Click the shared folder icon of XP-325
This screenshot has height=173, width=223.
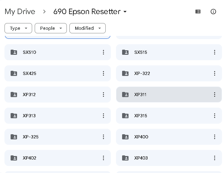(14, 137)
